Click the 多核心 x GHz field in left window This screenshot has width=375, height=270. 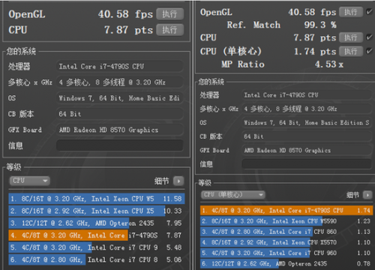pos(119,82)
